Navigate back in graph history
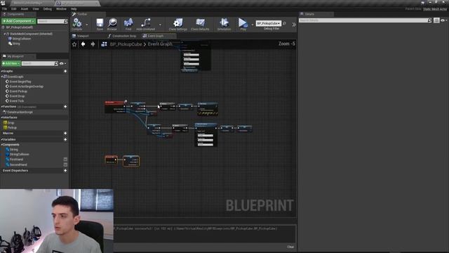 pos(83,44)
